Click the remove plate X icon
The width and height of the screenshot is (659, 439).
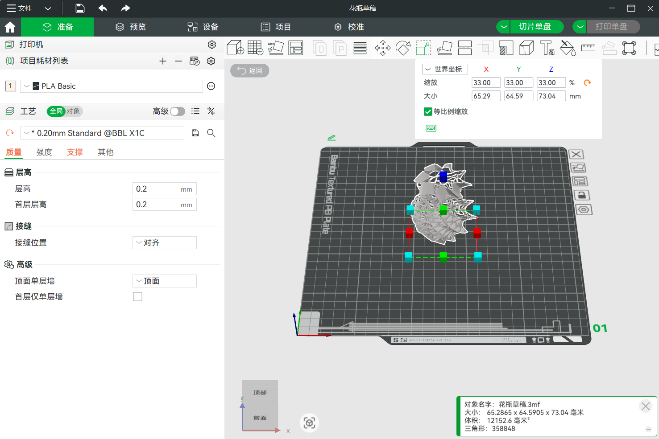coord(576,154)
